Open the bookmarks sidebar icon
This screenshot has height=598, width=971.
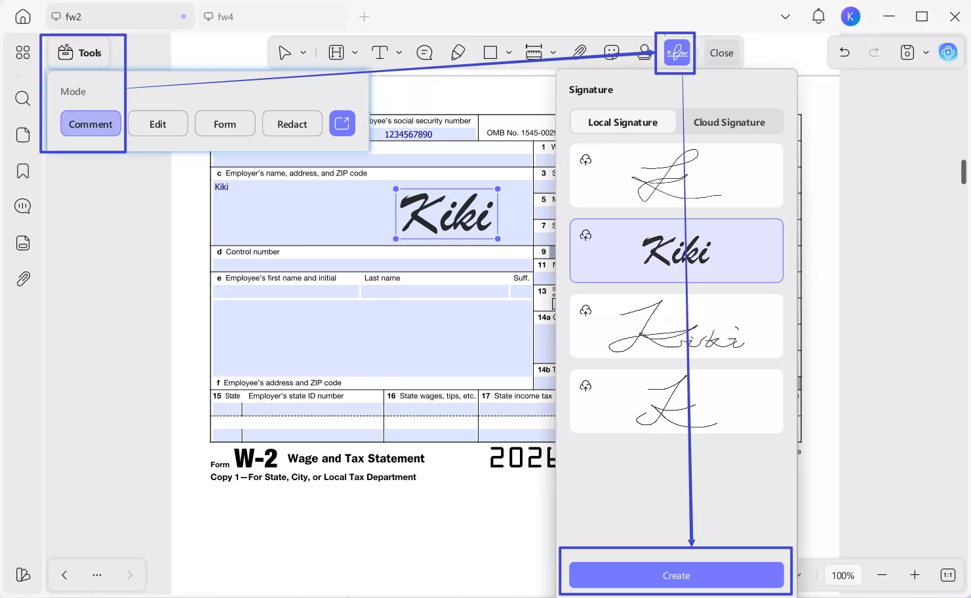[23, 171]
